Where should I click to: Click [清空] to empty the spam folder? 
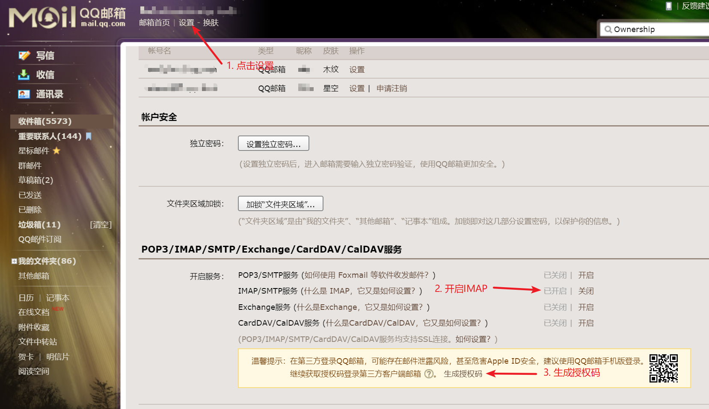101,225
